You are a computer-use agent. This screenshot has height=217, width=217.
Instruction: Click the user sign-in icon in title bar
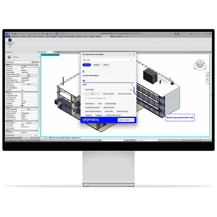click(178, 34)
